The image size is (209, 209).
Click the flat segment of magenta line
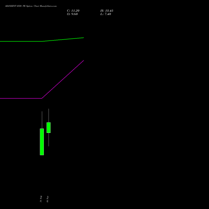21,98
